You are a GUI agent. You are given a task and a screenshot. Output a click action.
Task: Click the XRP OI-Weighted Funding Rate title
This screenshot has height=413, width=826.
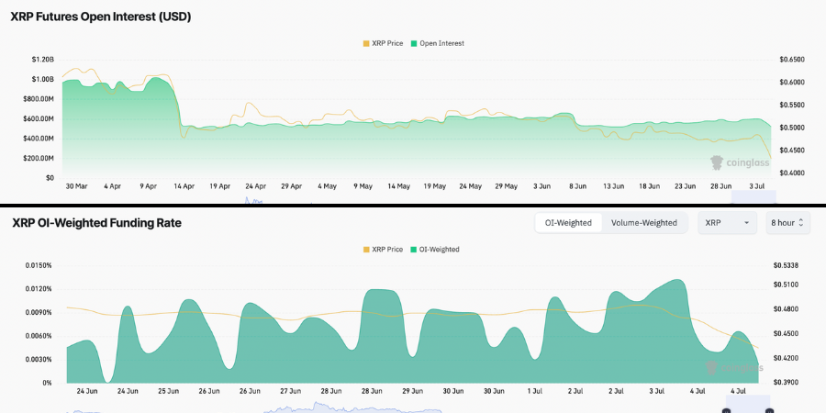point(97,223)
